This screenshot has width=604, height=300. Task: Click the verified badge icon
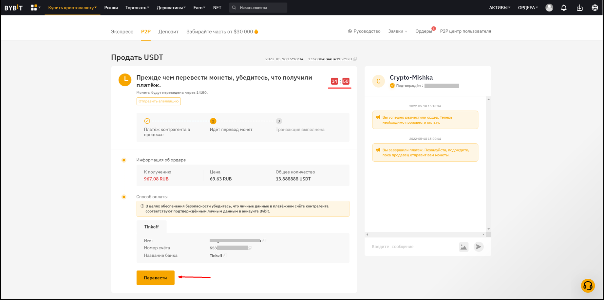point(392,86)
